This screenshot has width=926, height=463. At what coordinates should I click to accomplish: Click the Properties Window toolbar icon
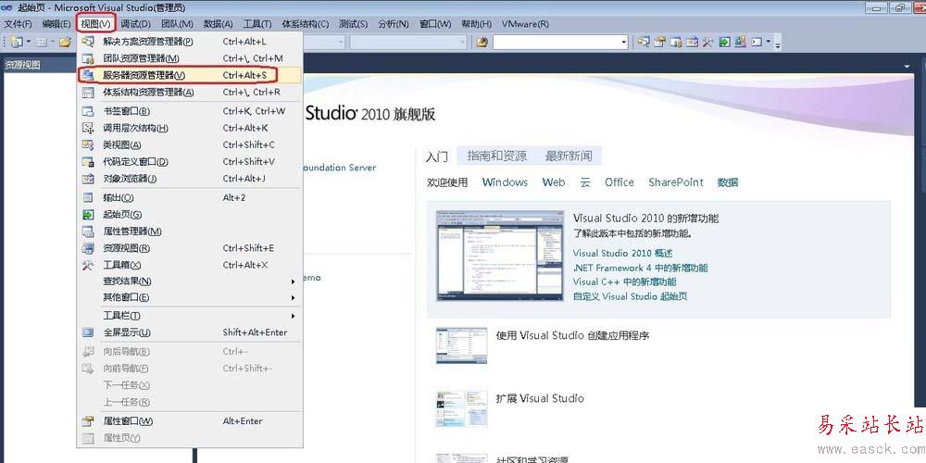(659, 42)
